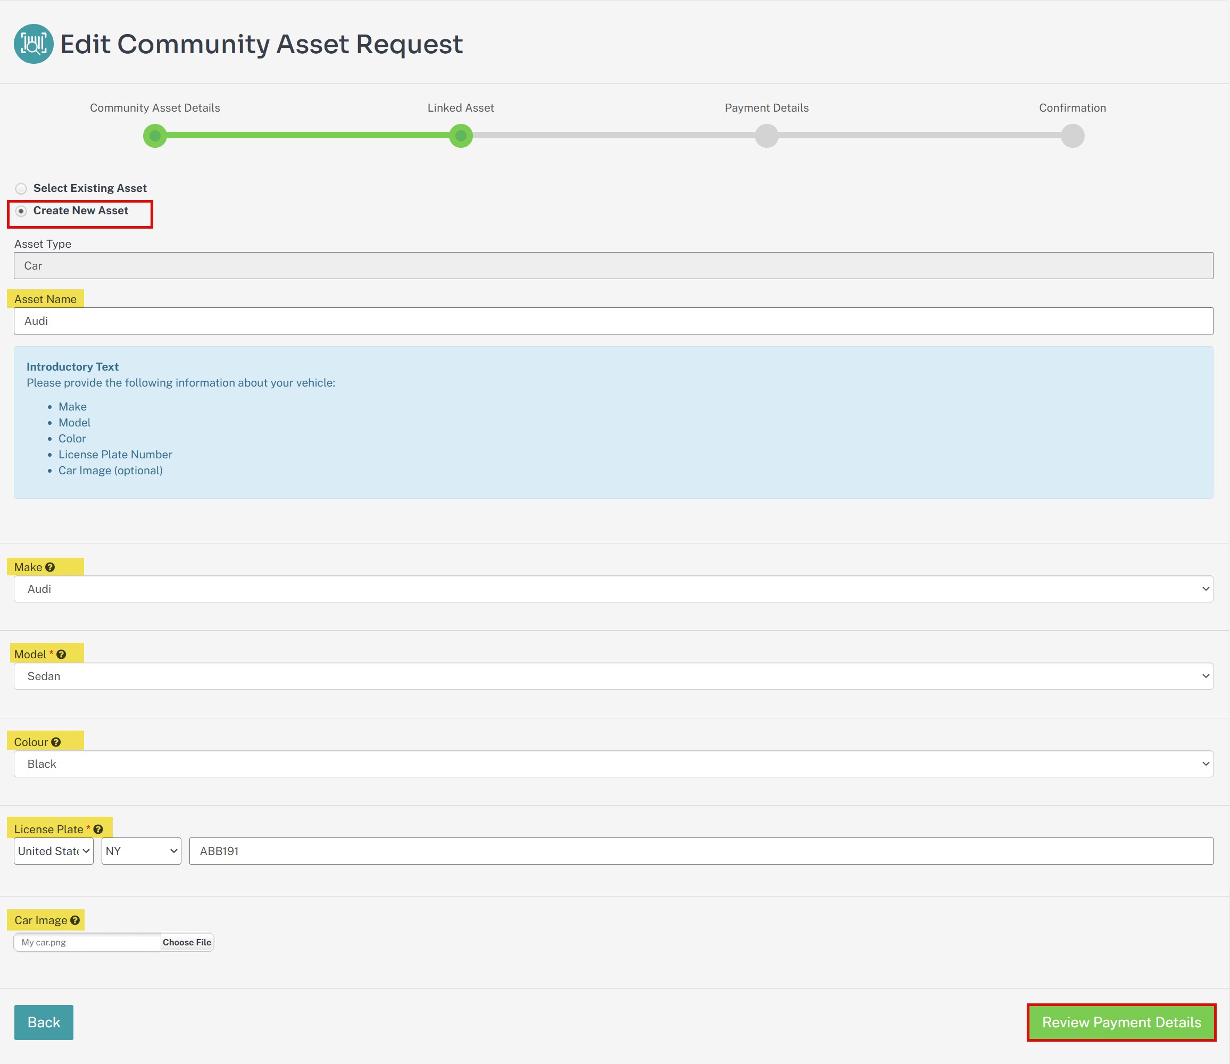Open the NY state dropdown
1230x1064 pixels.
142,851
